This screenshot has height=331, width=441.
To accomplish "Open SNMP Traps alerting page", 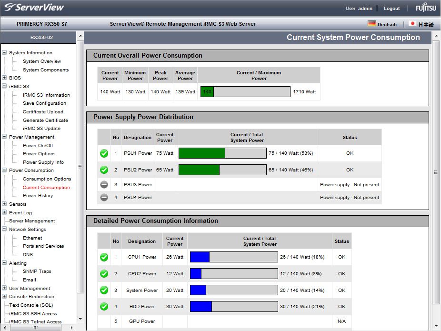I will [x=37, y=271].
